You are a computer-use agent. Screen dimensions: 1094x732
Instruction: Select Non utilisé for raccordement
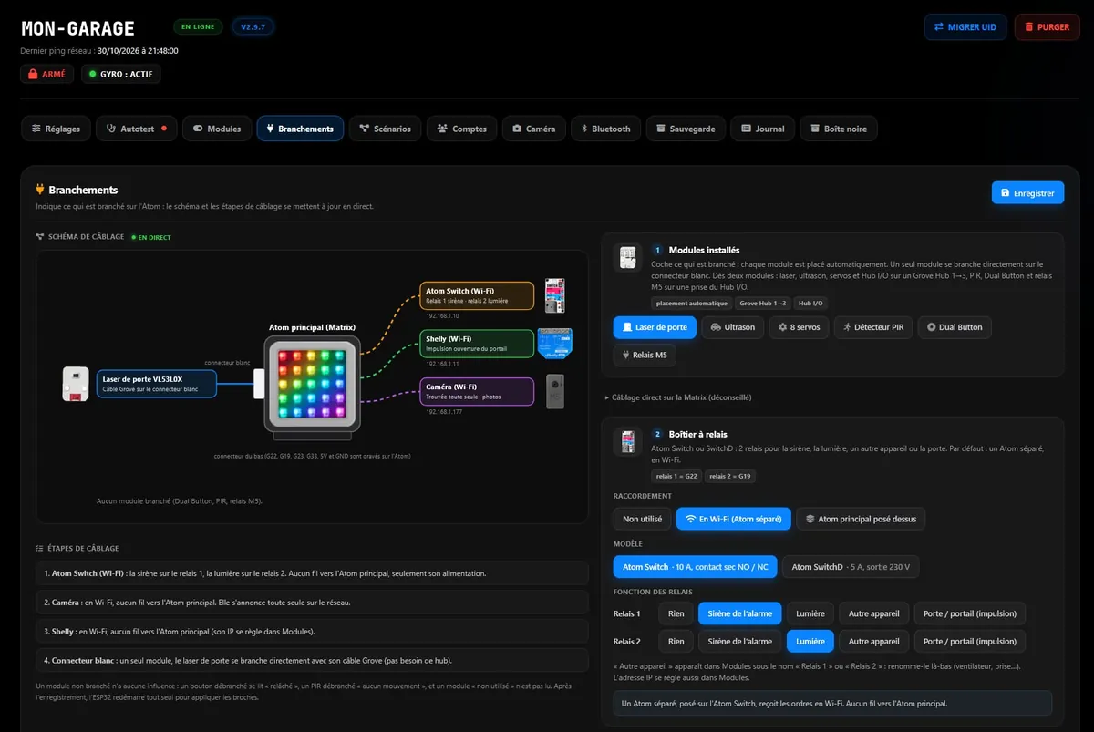[642, 519]
